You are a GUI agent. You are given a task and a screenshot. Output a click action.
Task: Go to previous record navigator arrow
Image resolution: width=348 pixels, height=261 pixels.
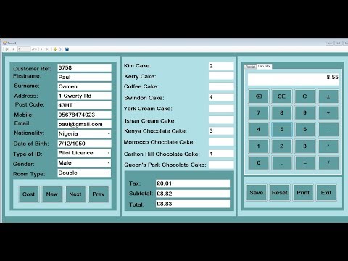[x=13, y=49]
